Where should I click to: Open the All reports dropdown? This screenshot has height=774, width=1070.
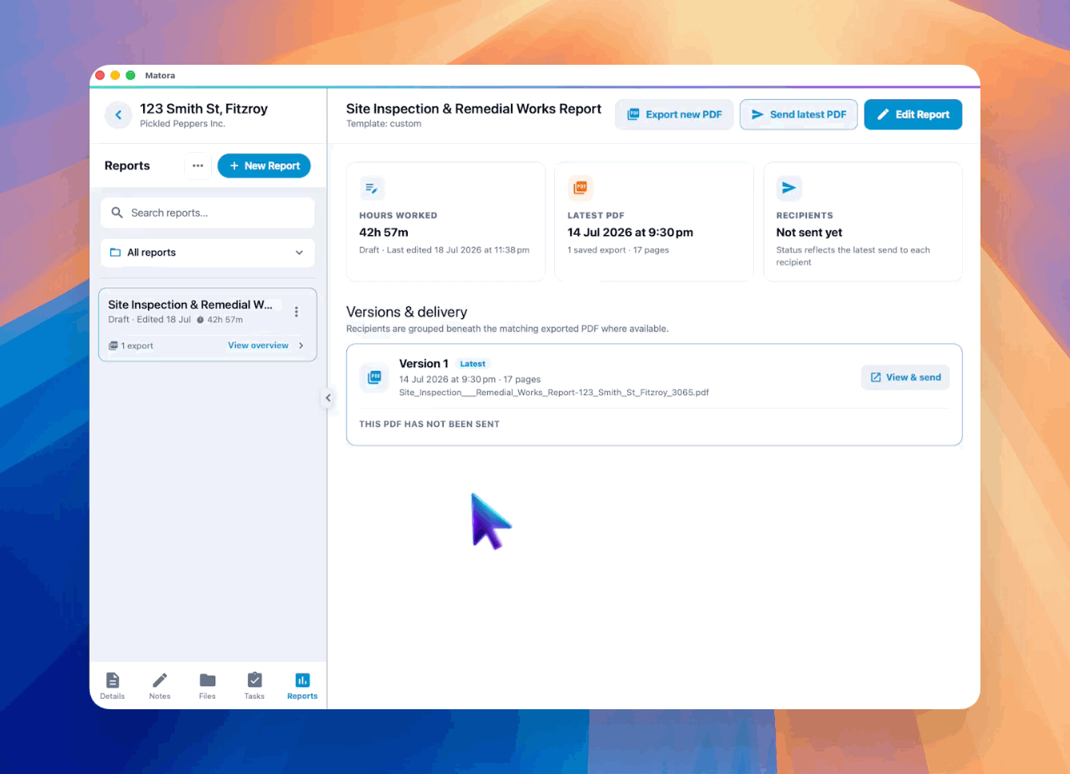pyautogui.click(x=208, y=253)
